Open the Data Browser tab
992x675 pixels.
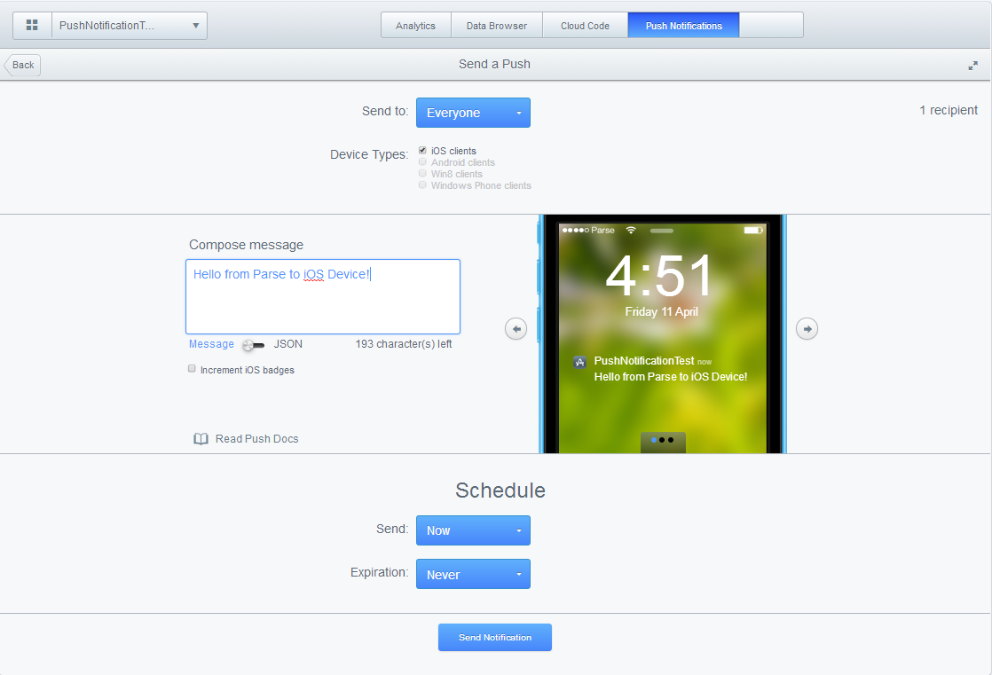coord(497,26)
